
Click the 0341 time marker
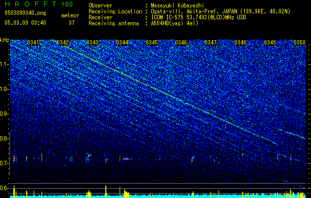coord(33,43)
